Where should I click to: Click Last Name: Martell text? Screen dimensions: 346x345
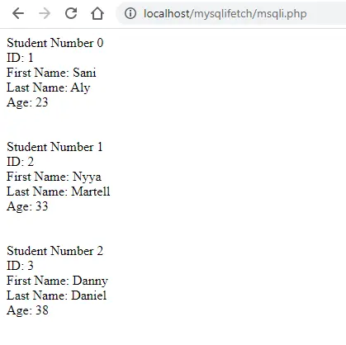coord(59,191)
